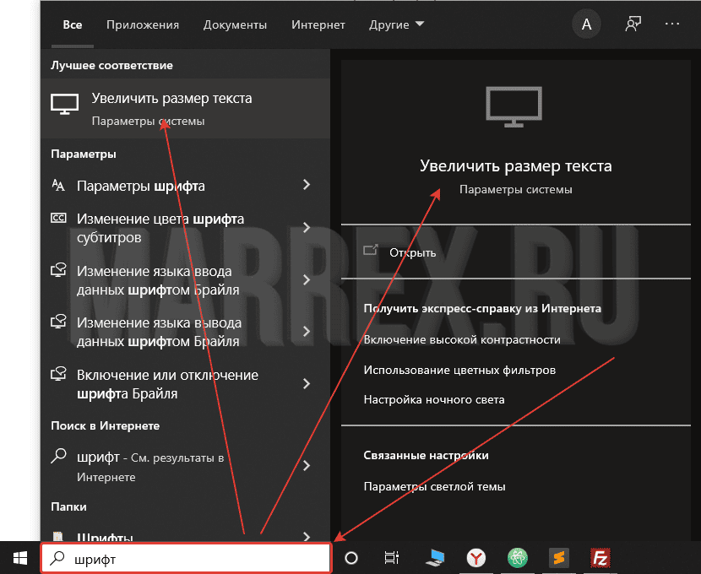Screen dimensions: 701x574
Task: Click Увеличить размер текста title in preview pane
Action: pyautogui.click(x=515, y=166)
